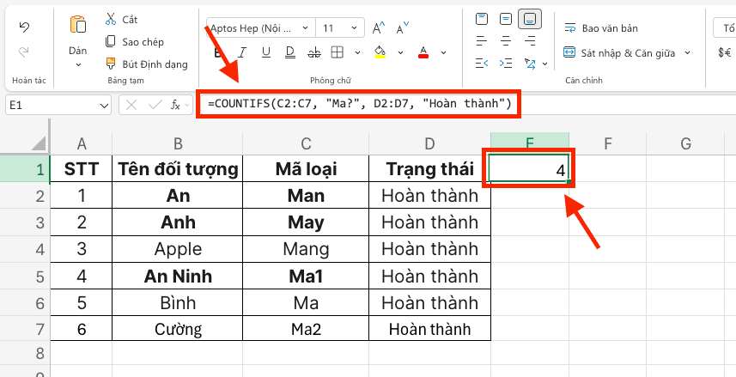Expand the borders dropdown arrow
Viewport: 736px width, 377px height.
coord(357,52)
